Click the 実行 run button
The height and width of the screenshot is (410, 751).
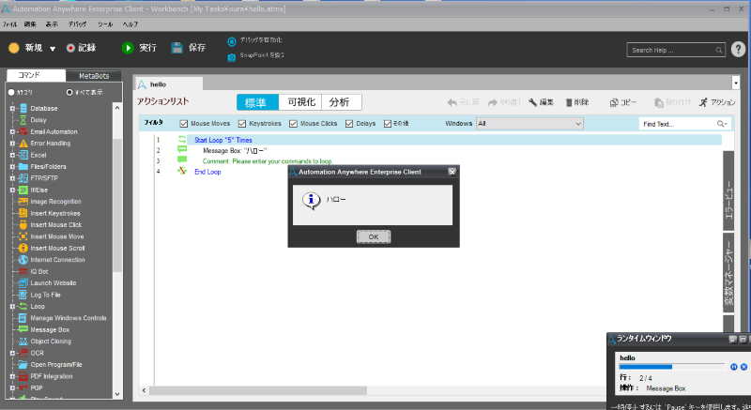click(139, 48)
